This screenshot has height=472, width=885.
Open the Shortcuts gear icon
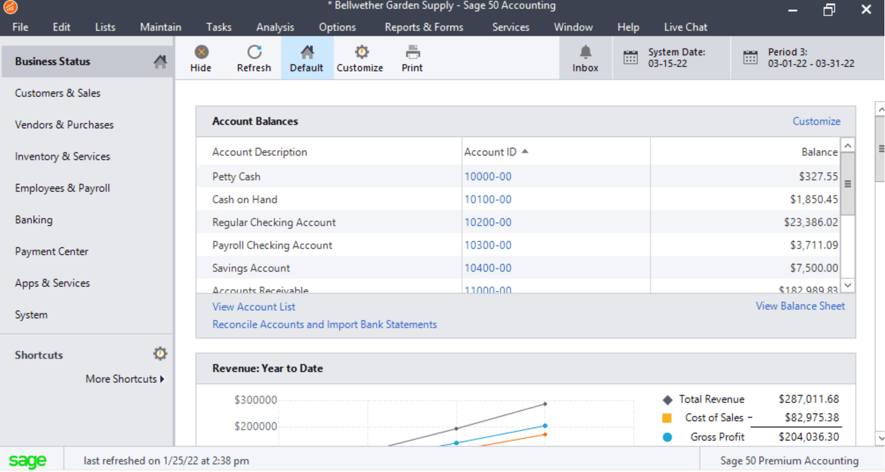tap(160, 354)
